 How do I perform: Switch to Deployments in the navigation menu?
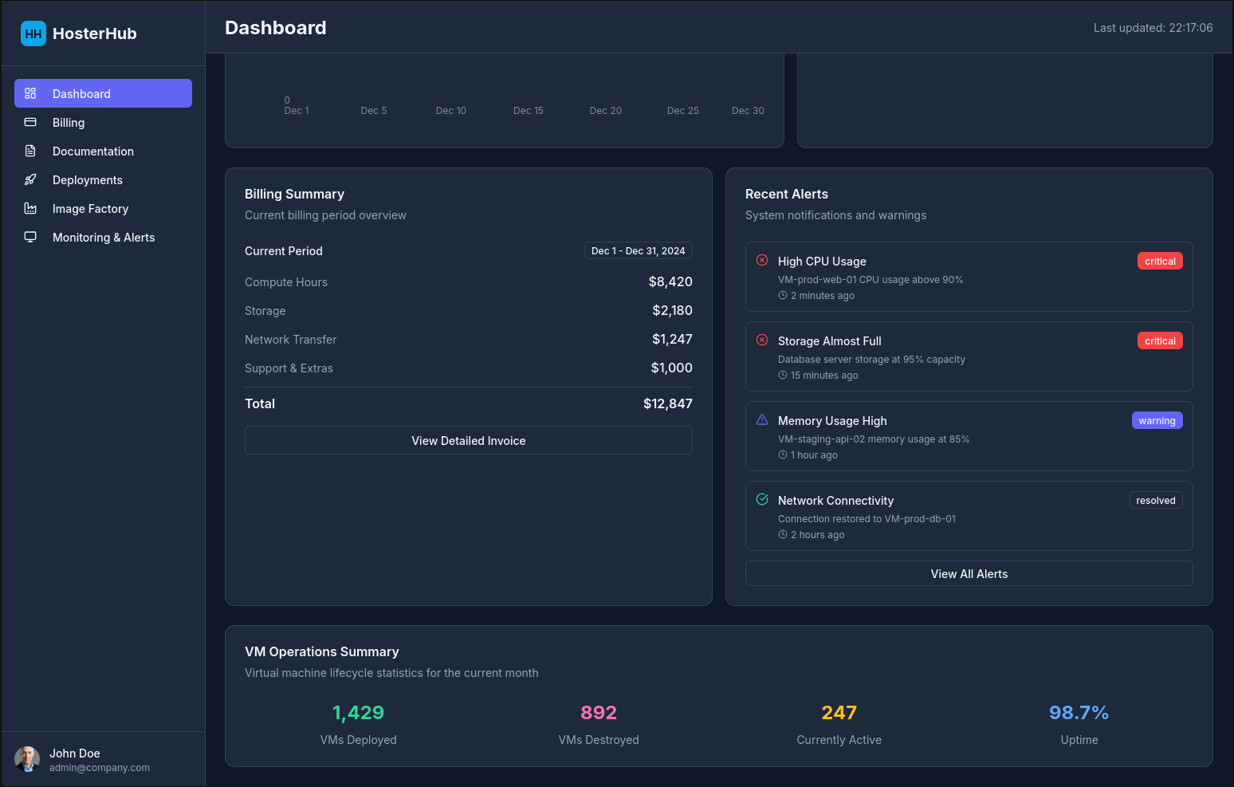[x=88, y=179]
